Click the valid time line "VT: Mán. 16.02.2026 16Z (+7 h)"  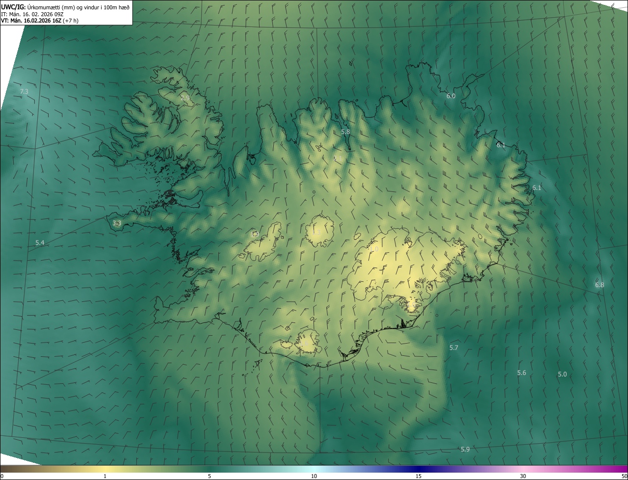click(40, 21)
